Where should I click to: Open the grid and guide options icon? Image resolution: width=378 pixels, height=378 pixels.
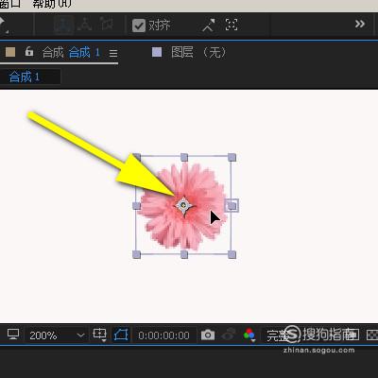click(100, 335)
